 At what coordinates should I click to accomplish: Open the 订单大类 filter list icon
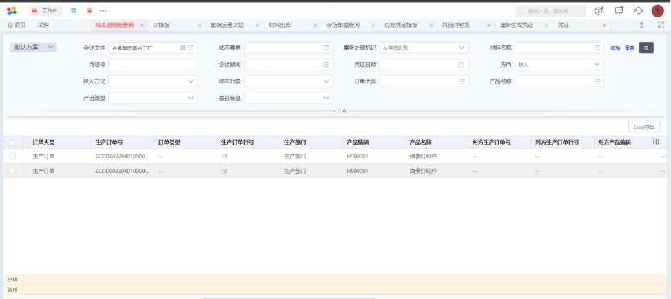click(x=462, y=81)
